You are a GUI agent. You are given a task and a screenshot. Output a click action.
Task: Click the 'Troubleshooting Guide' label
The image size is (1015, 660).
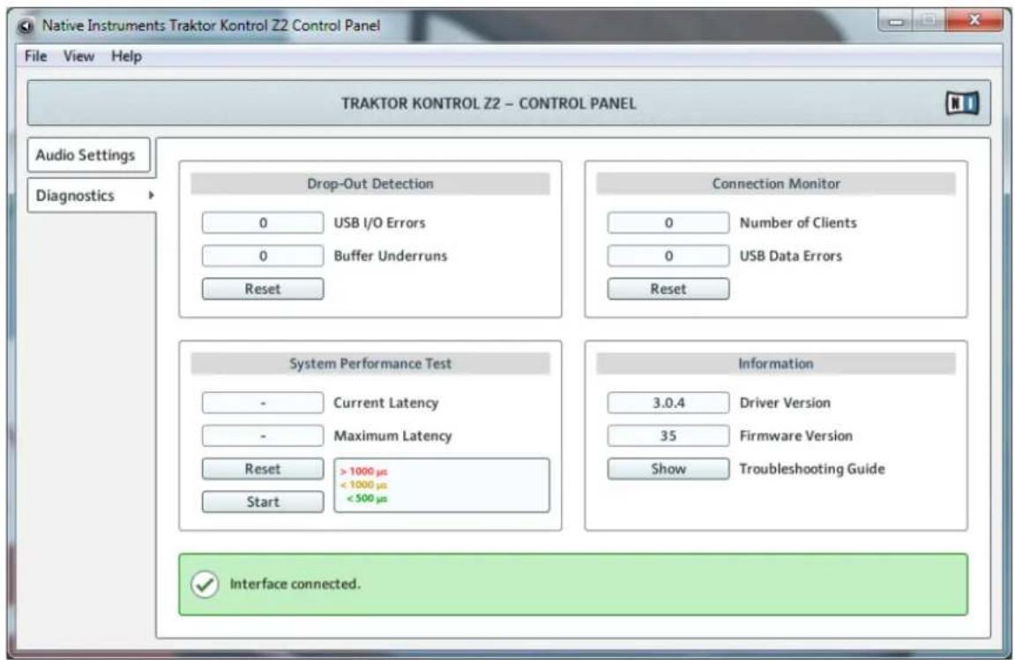[812, 469]
